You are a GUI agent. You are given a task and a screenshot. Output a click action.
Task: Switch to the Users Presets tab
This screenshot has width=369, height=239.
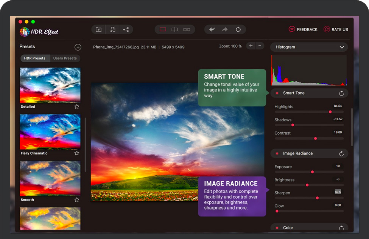65,58
